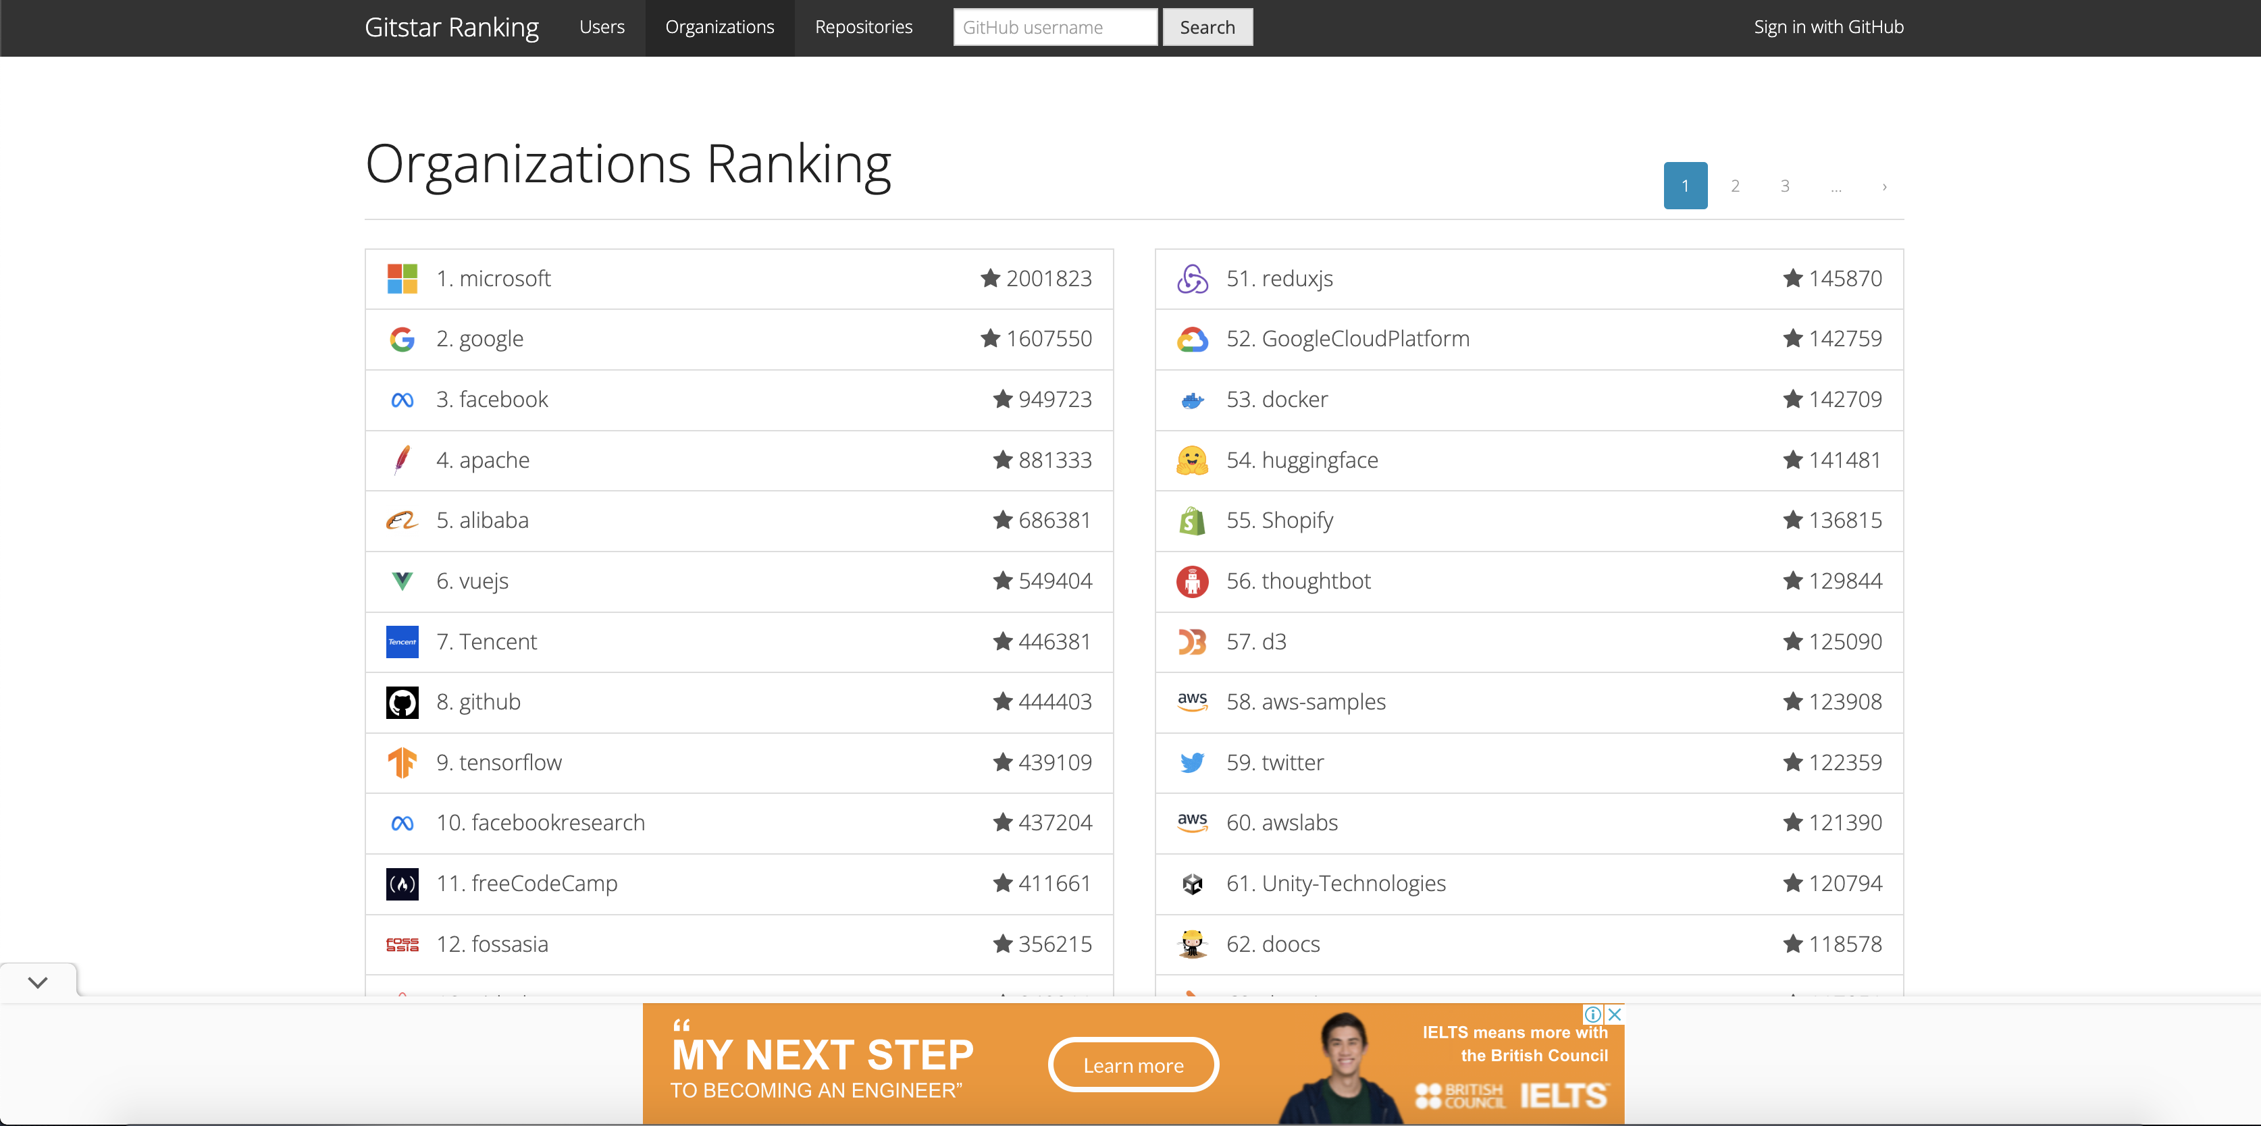Click the Docker whale logo icon
This screenshot has height=1126, width=2261.
pos(1192,400)
